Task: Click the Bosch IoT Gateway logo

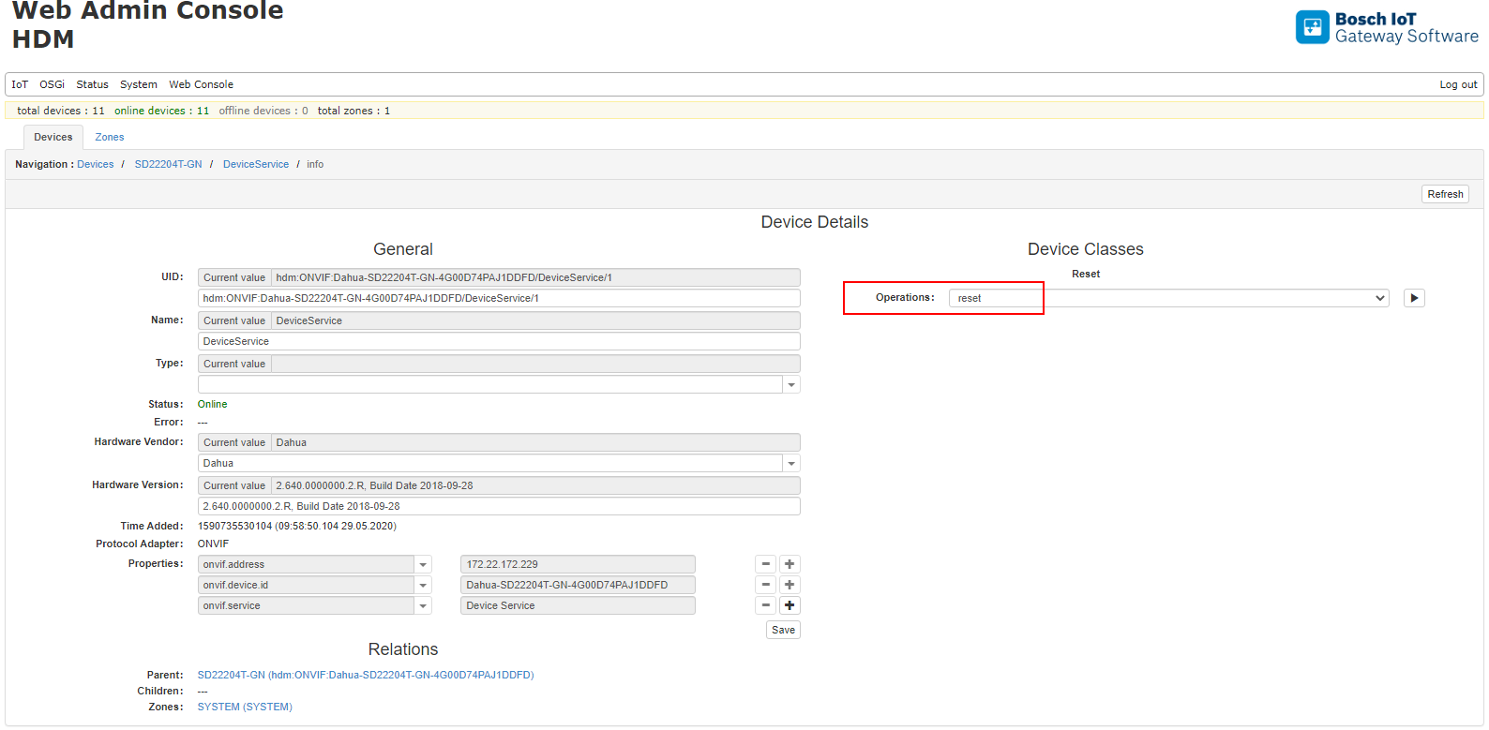Action: [1312, 27]
